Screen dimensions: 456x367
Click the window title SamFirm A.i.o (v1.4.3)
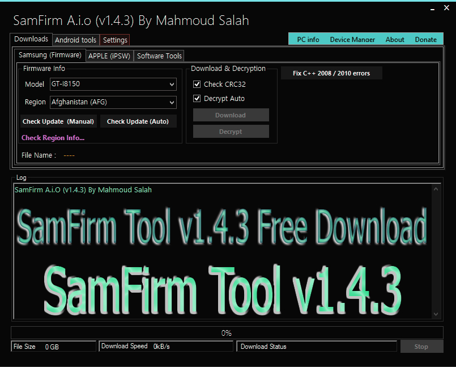pos(131,20)
